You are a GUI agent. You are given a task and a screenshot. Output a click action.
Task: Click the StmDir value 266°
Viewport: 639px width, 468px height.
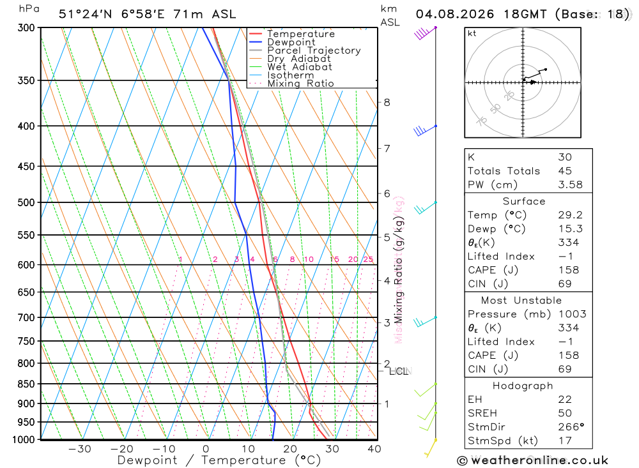tap(571, 427)
